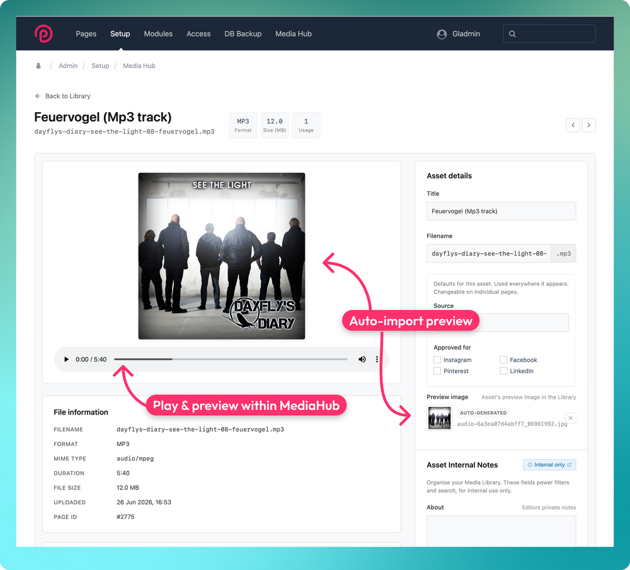This screenshot has height=570, width=630.
Task: Select the .mp3 extension suffix
Action: (564, 254)
